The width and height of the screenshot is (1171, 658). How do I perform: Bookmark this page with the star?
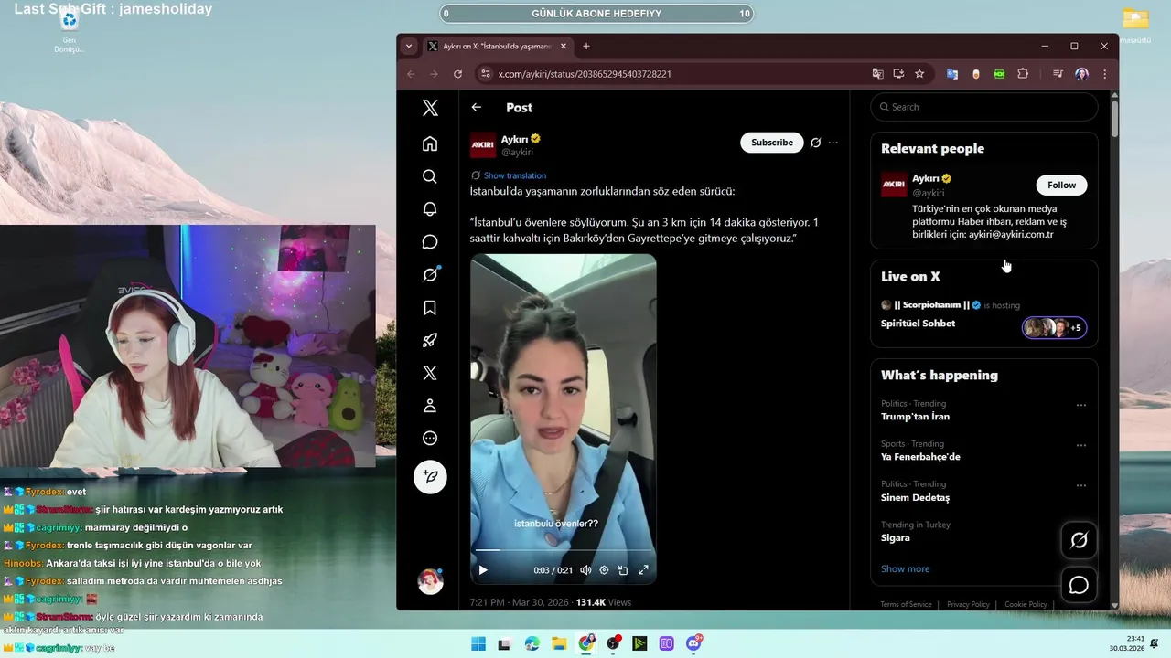coord(919,74)
